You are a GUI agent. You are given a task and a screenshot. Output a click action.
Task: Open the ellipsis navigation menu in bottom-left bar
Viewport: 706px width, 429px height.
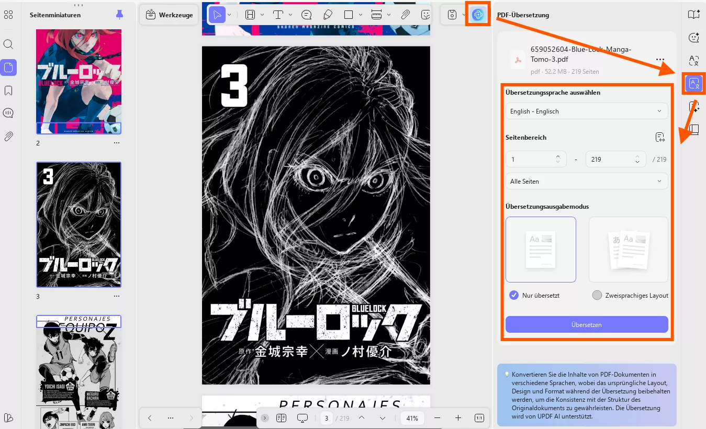tap(171, 418)
